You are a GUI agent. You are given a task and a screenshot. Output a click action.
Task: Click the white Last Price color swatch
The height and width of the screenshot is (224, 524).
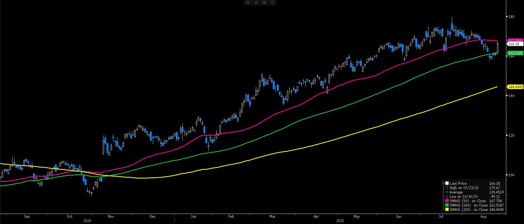click(447, 183)
